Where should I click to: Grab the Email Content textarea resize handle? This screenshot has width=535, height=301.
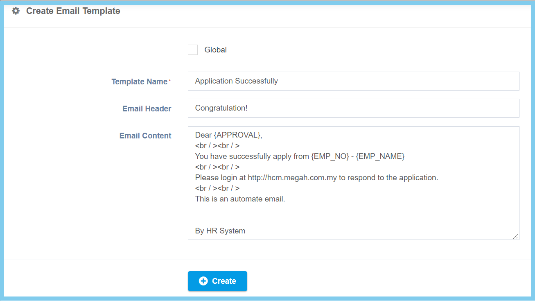515,236
